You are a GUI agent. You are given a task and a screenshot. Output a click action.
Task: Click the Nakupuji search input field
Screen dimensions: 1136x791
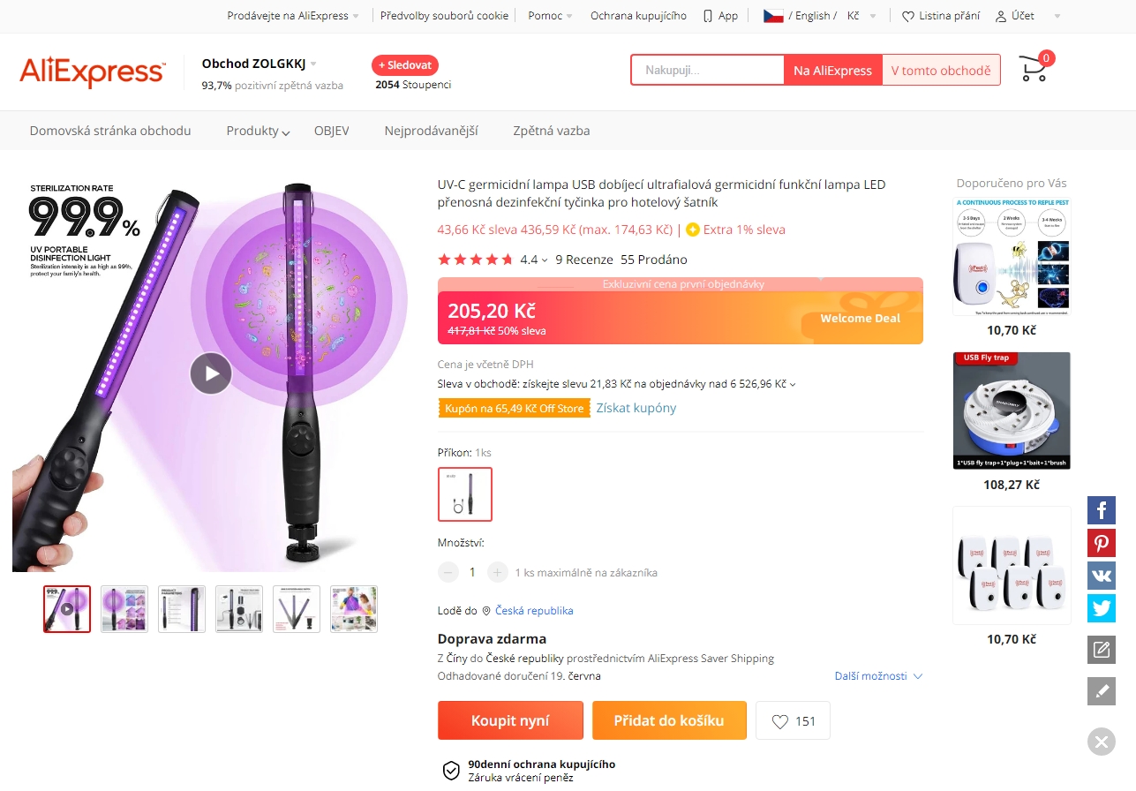click(x=707, y=70)
